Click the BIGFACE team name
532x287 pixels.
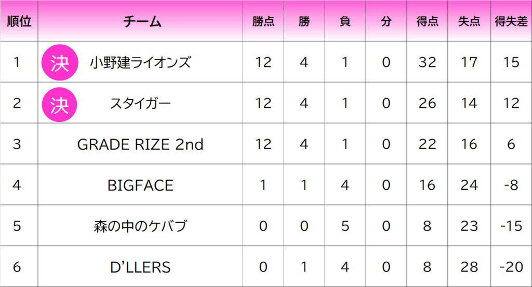point(140,185)
